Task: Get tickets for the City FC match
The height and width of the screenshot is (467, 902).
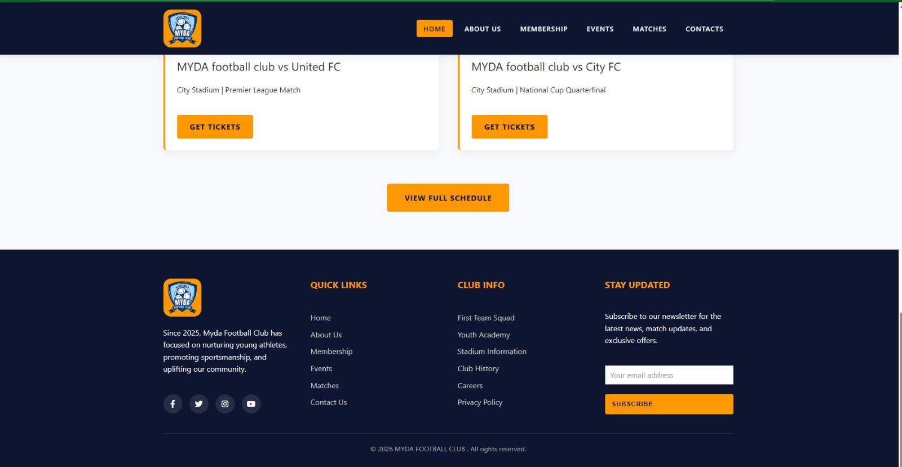Action: tap(510, 127)
